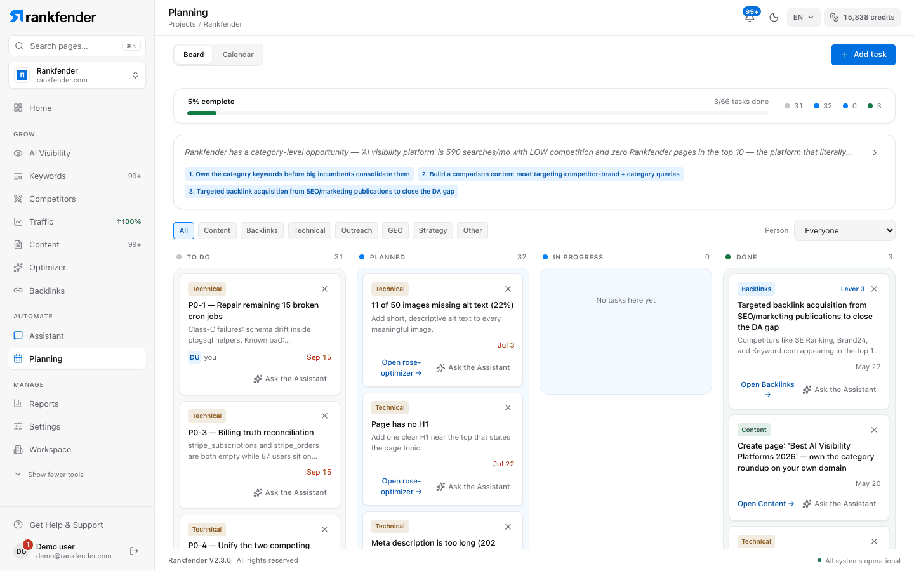Screen dimensions: 914x571
Task: Open the Rankfender project switcher
Action: click(x=77, y=75)
